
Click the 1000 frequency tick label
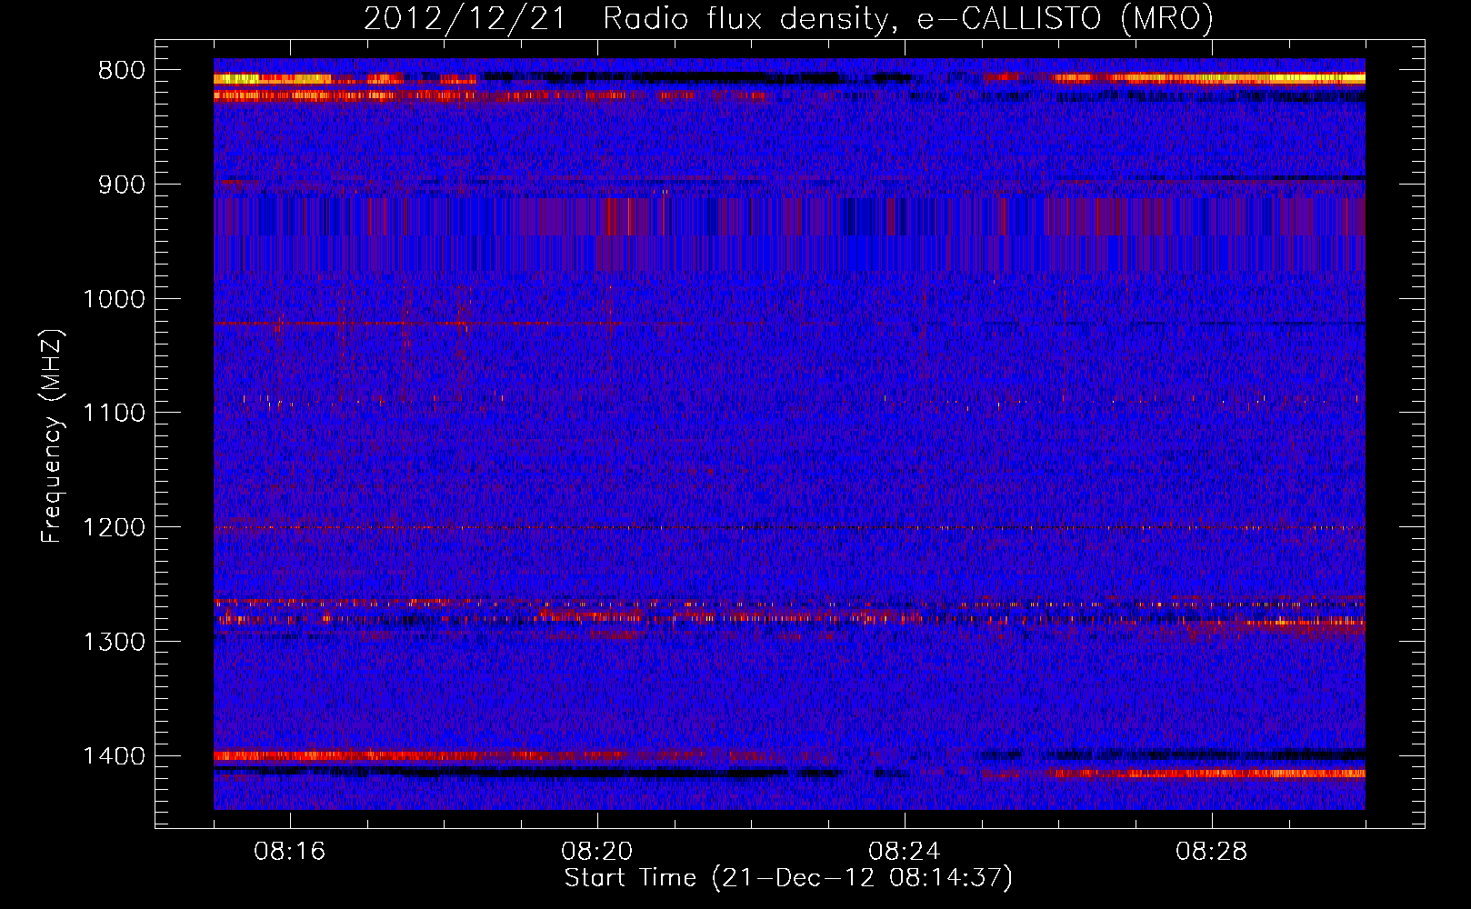[114, 299]
